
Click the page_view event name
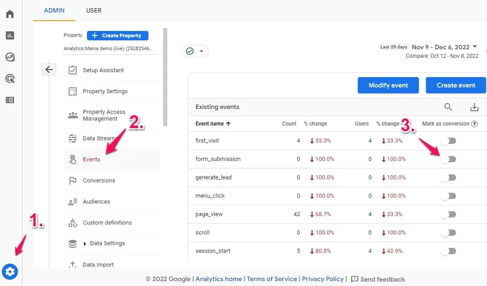(x=209, y=214)
